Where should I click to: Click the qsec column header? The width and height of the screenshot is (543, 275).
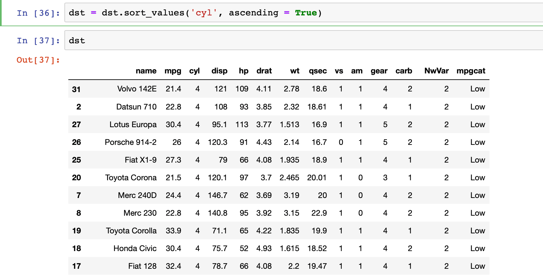click(318, 71)
